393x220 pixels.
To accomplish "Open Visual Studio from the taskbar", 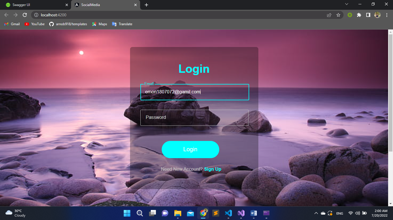I will (241, 213).
